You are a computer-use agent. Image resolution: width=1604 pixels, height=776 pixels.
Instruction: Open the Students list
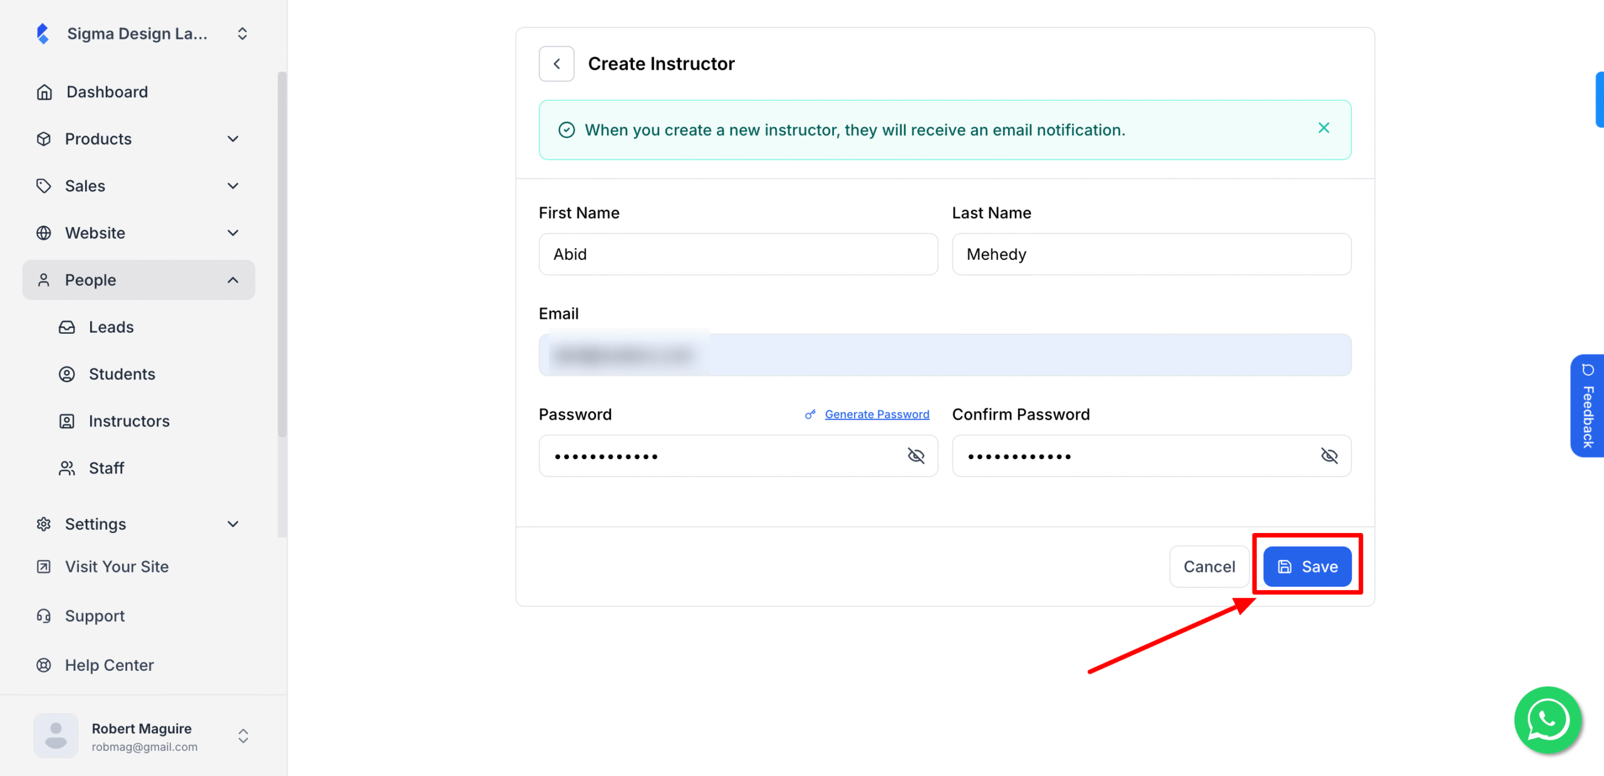click(x=122, y=375)
